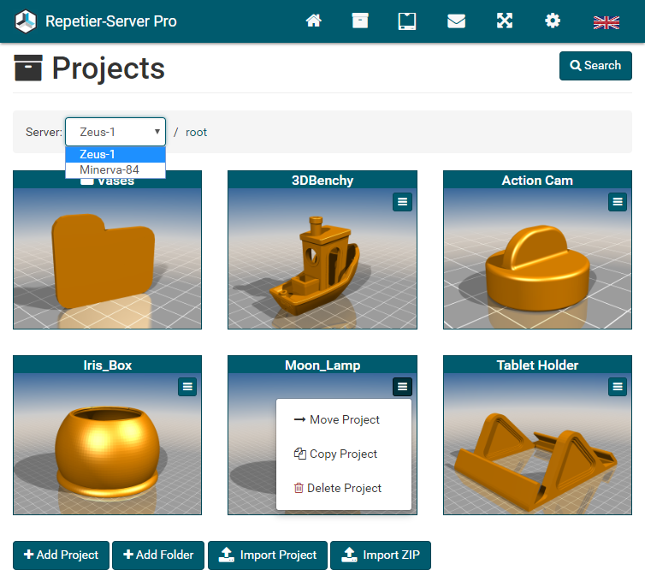The height and width of the screenshot is (570, 645).
Task: Click the Add Folder button
Action: click(x=158, y=555)
